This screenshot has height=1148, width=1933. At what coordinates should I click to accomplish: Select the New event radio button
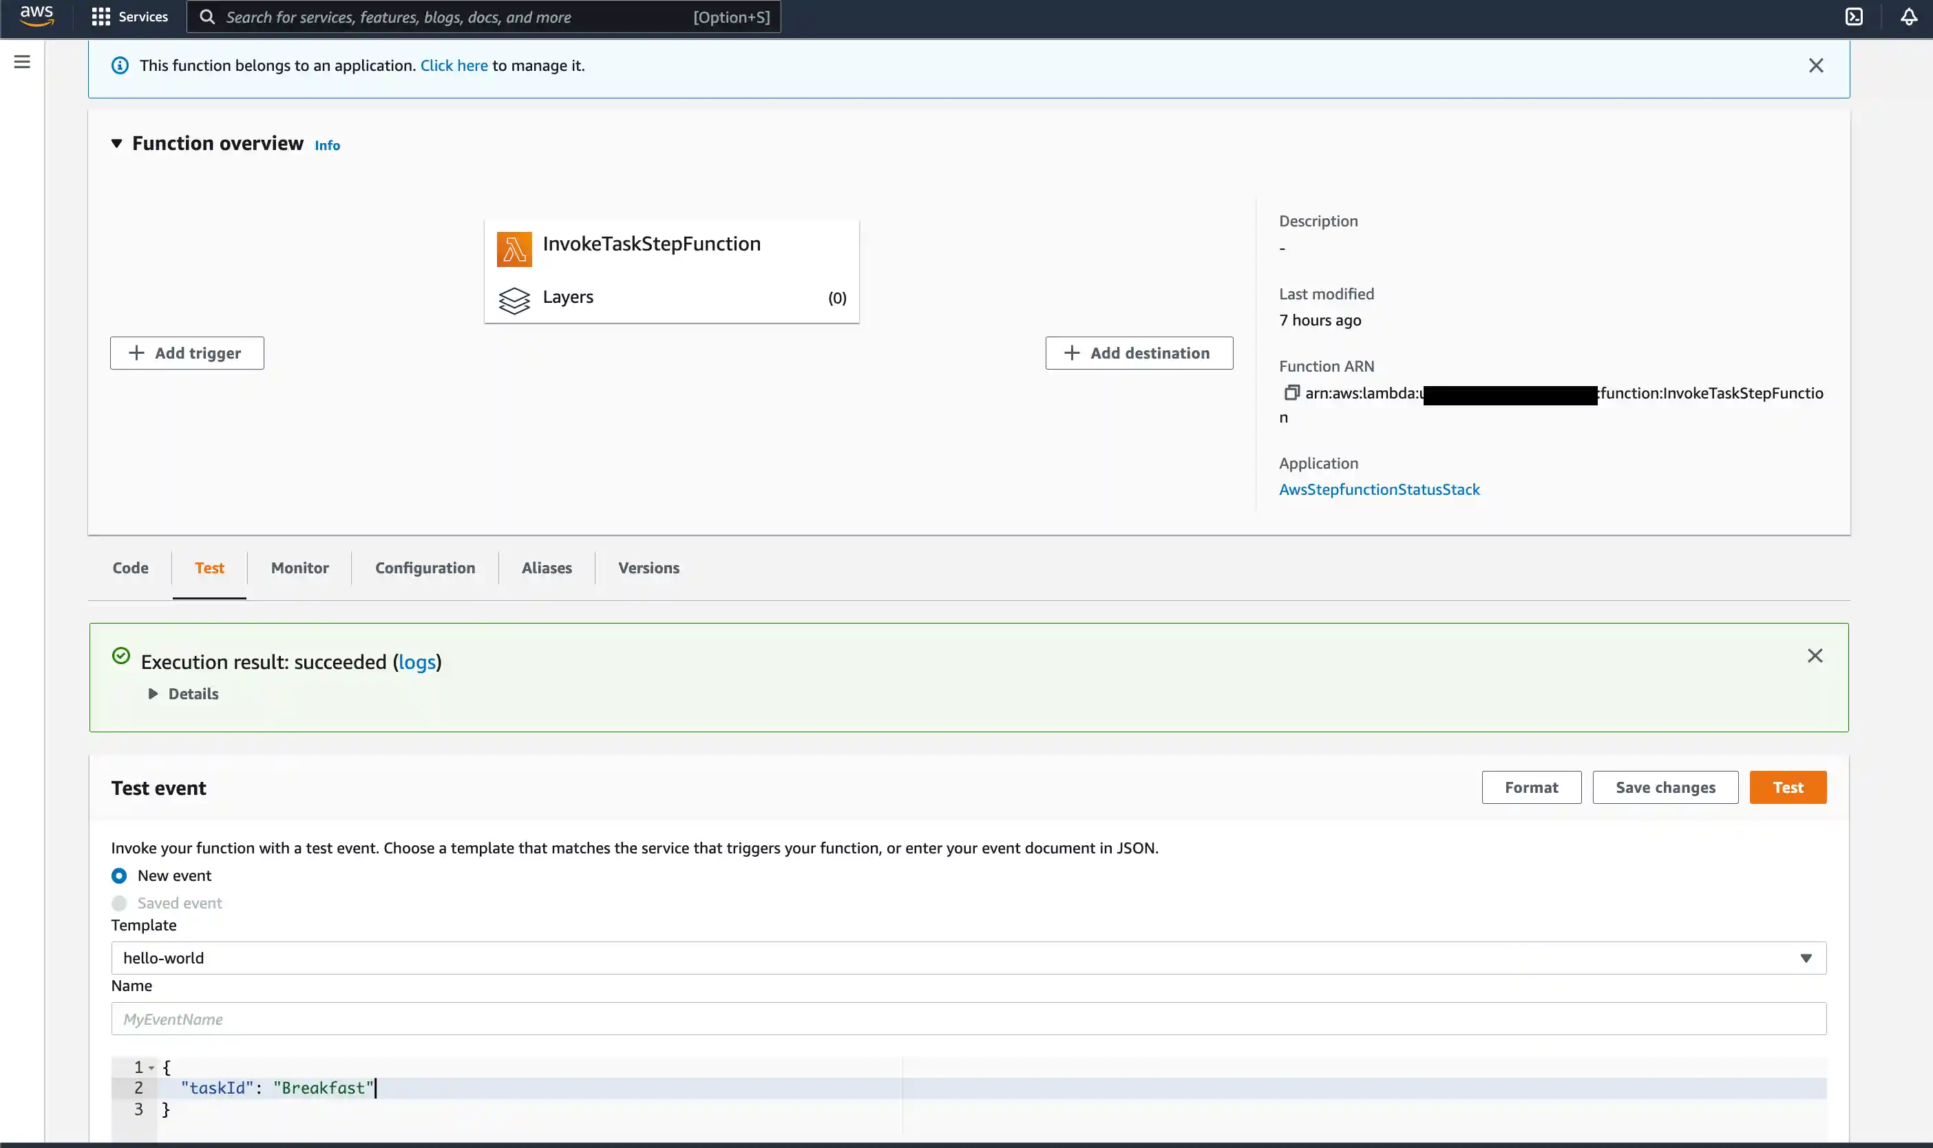[x=119, y=875]
